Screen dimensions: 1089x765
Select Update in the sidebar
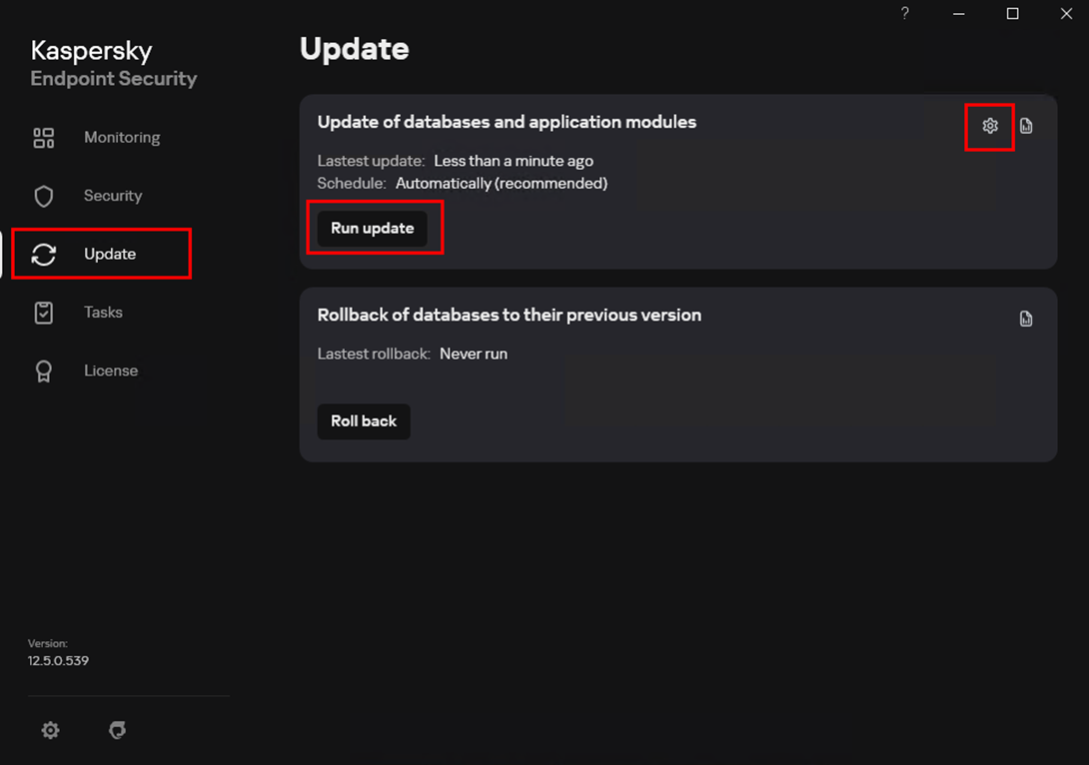point(101,254)
